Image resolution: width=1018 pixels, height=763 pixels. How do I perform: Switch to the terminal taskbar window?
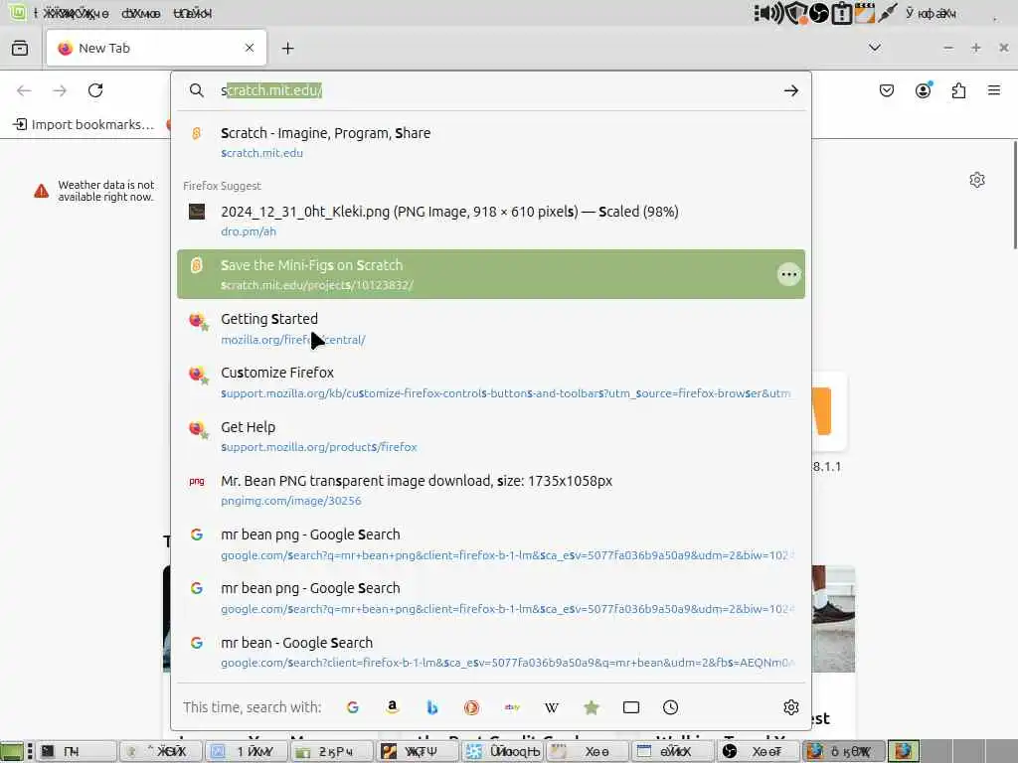77,751
